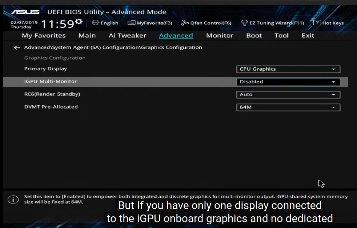The width and height of the screenshot is (357, 228).
Task: Open the DVMT Pre-Allocated 64M dropdown
Action: point(288,107)
